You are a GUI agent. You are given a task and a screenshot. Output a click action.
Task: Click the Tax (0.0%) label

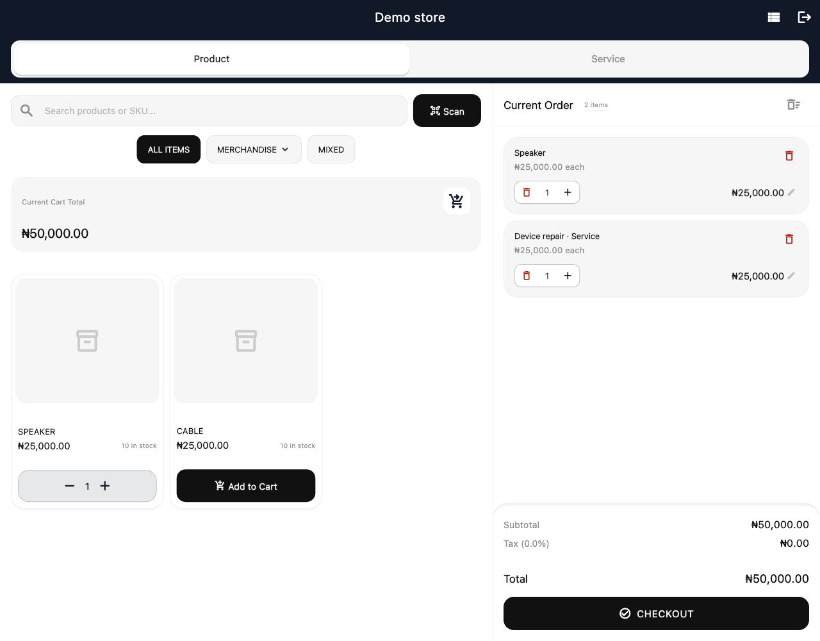pyautogui.click(x=527, y=544)
